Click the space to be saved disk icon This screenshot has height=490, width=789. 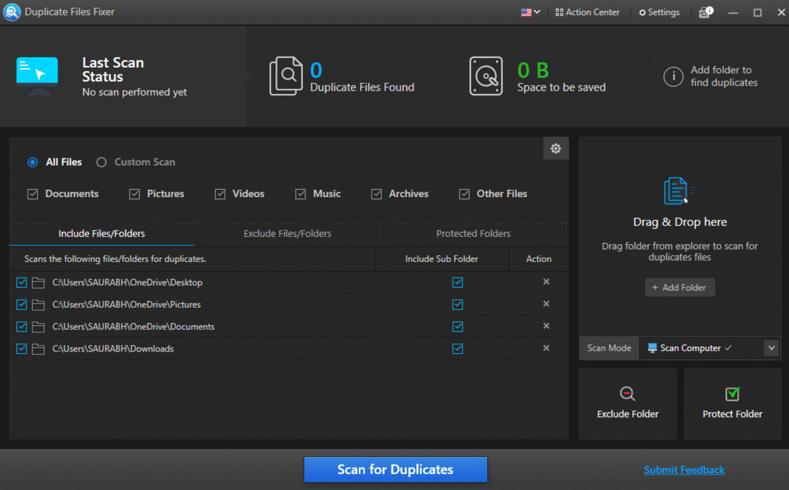pos(486,76)
